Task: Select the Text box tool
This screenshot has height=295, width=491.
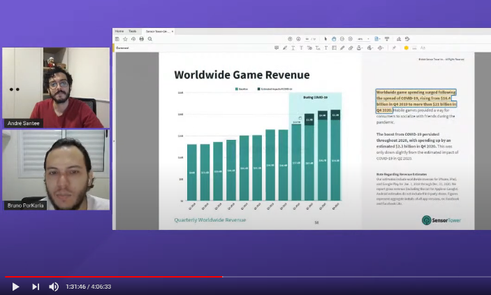Action: coord(334,48)
